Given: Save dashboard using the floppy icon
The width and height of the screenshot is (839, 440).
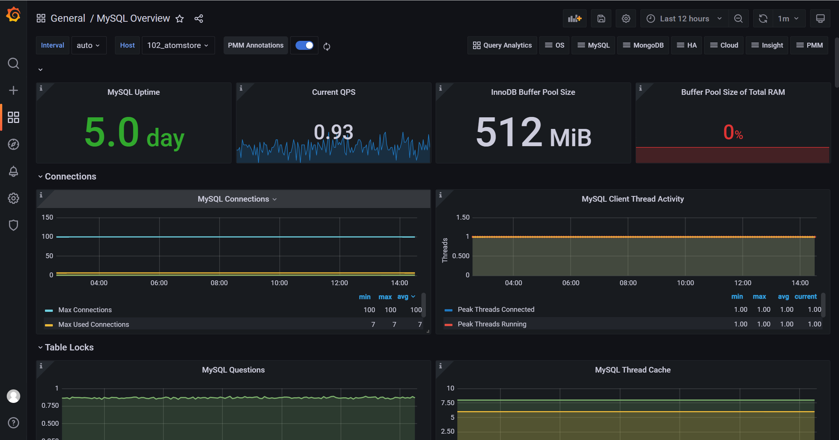Looking at the screenshot, I should coord(601,18).
